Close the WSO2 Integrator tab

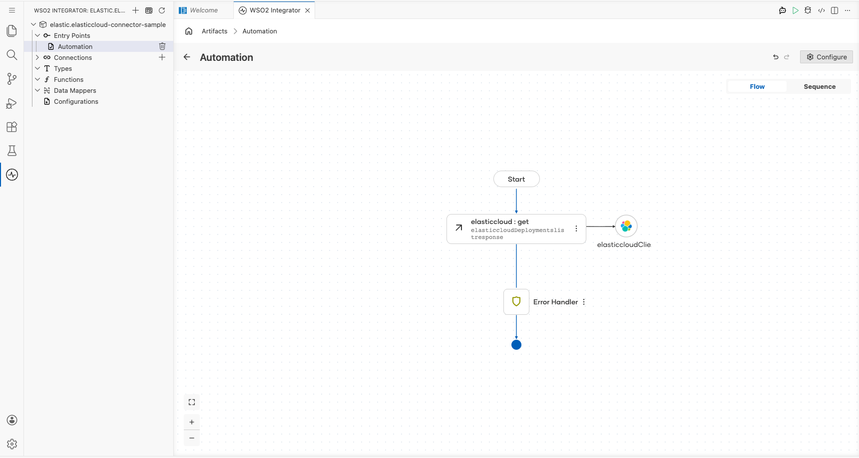308,10
